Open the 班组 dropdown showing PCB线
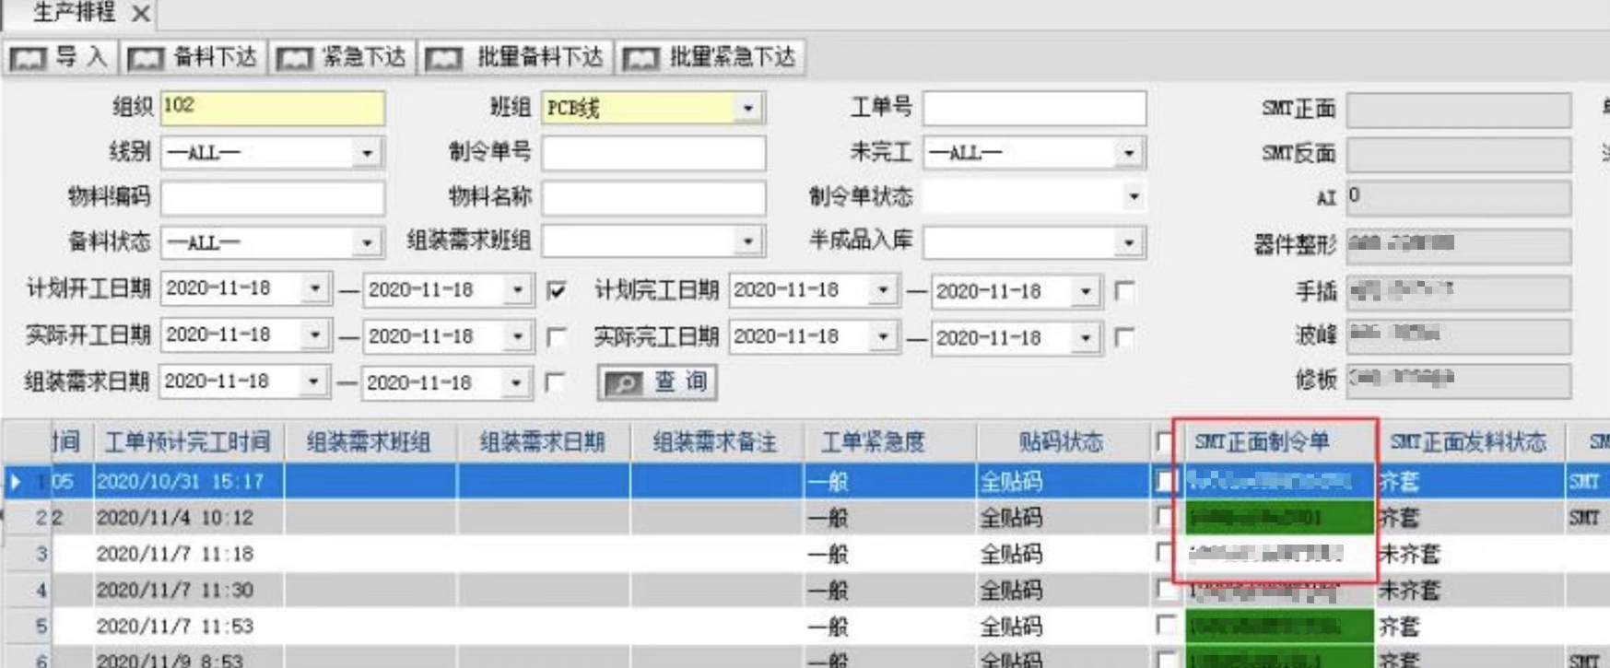The height and width of the screenshot is (668, 1610). (747, 109)
